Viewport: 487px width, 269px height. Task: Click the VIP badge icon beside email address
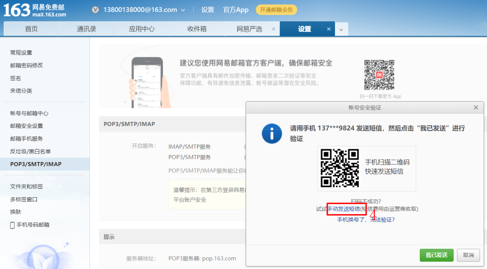[96, 10]
